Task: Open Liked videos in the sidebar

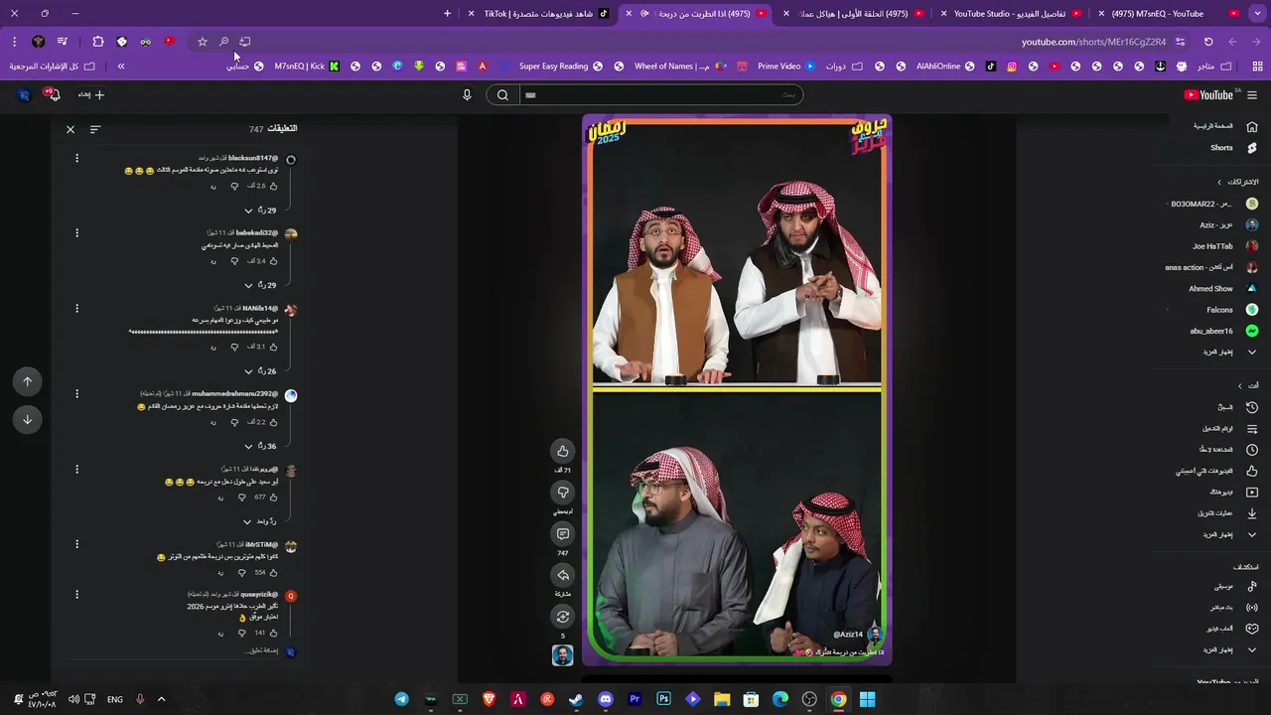Action: [x=1216, y=471]
